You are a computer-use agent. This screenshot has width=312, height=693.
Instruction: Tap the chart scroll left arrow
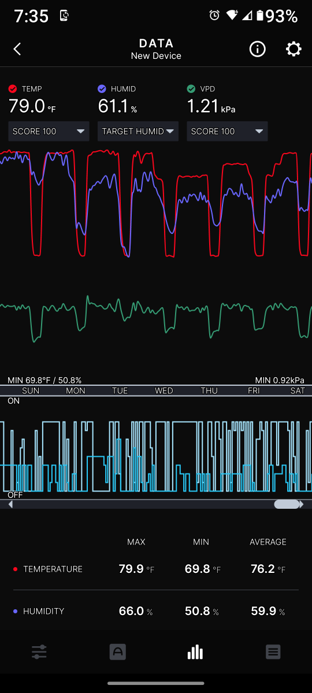tap(10, 504)
